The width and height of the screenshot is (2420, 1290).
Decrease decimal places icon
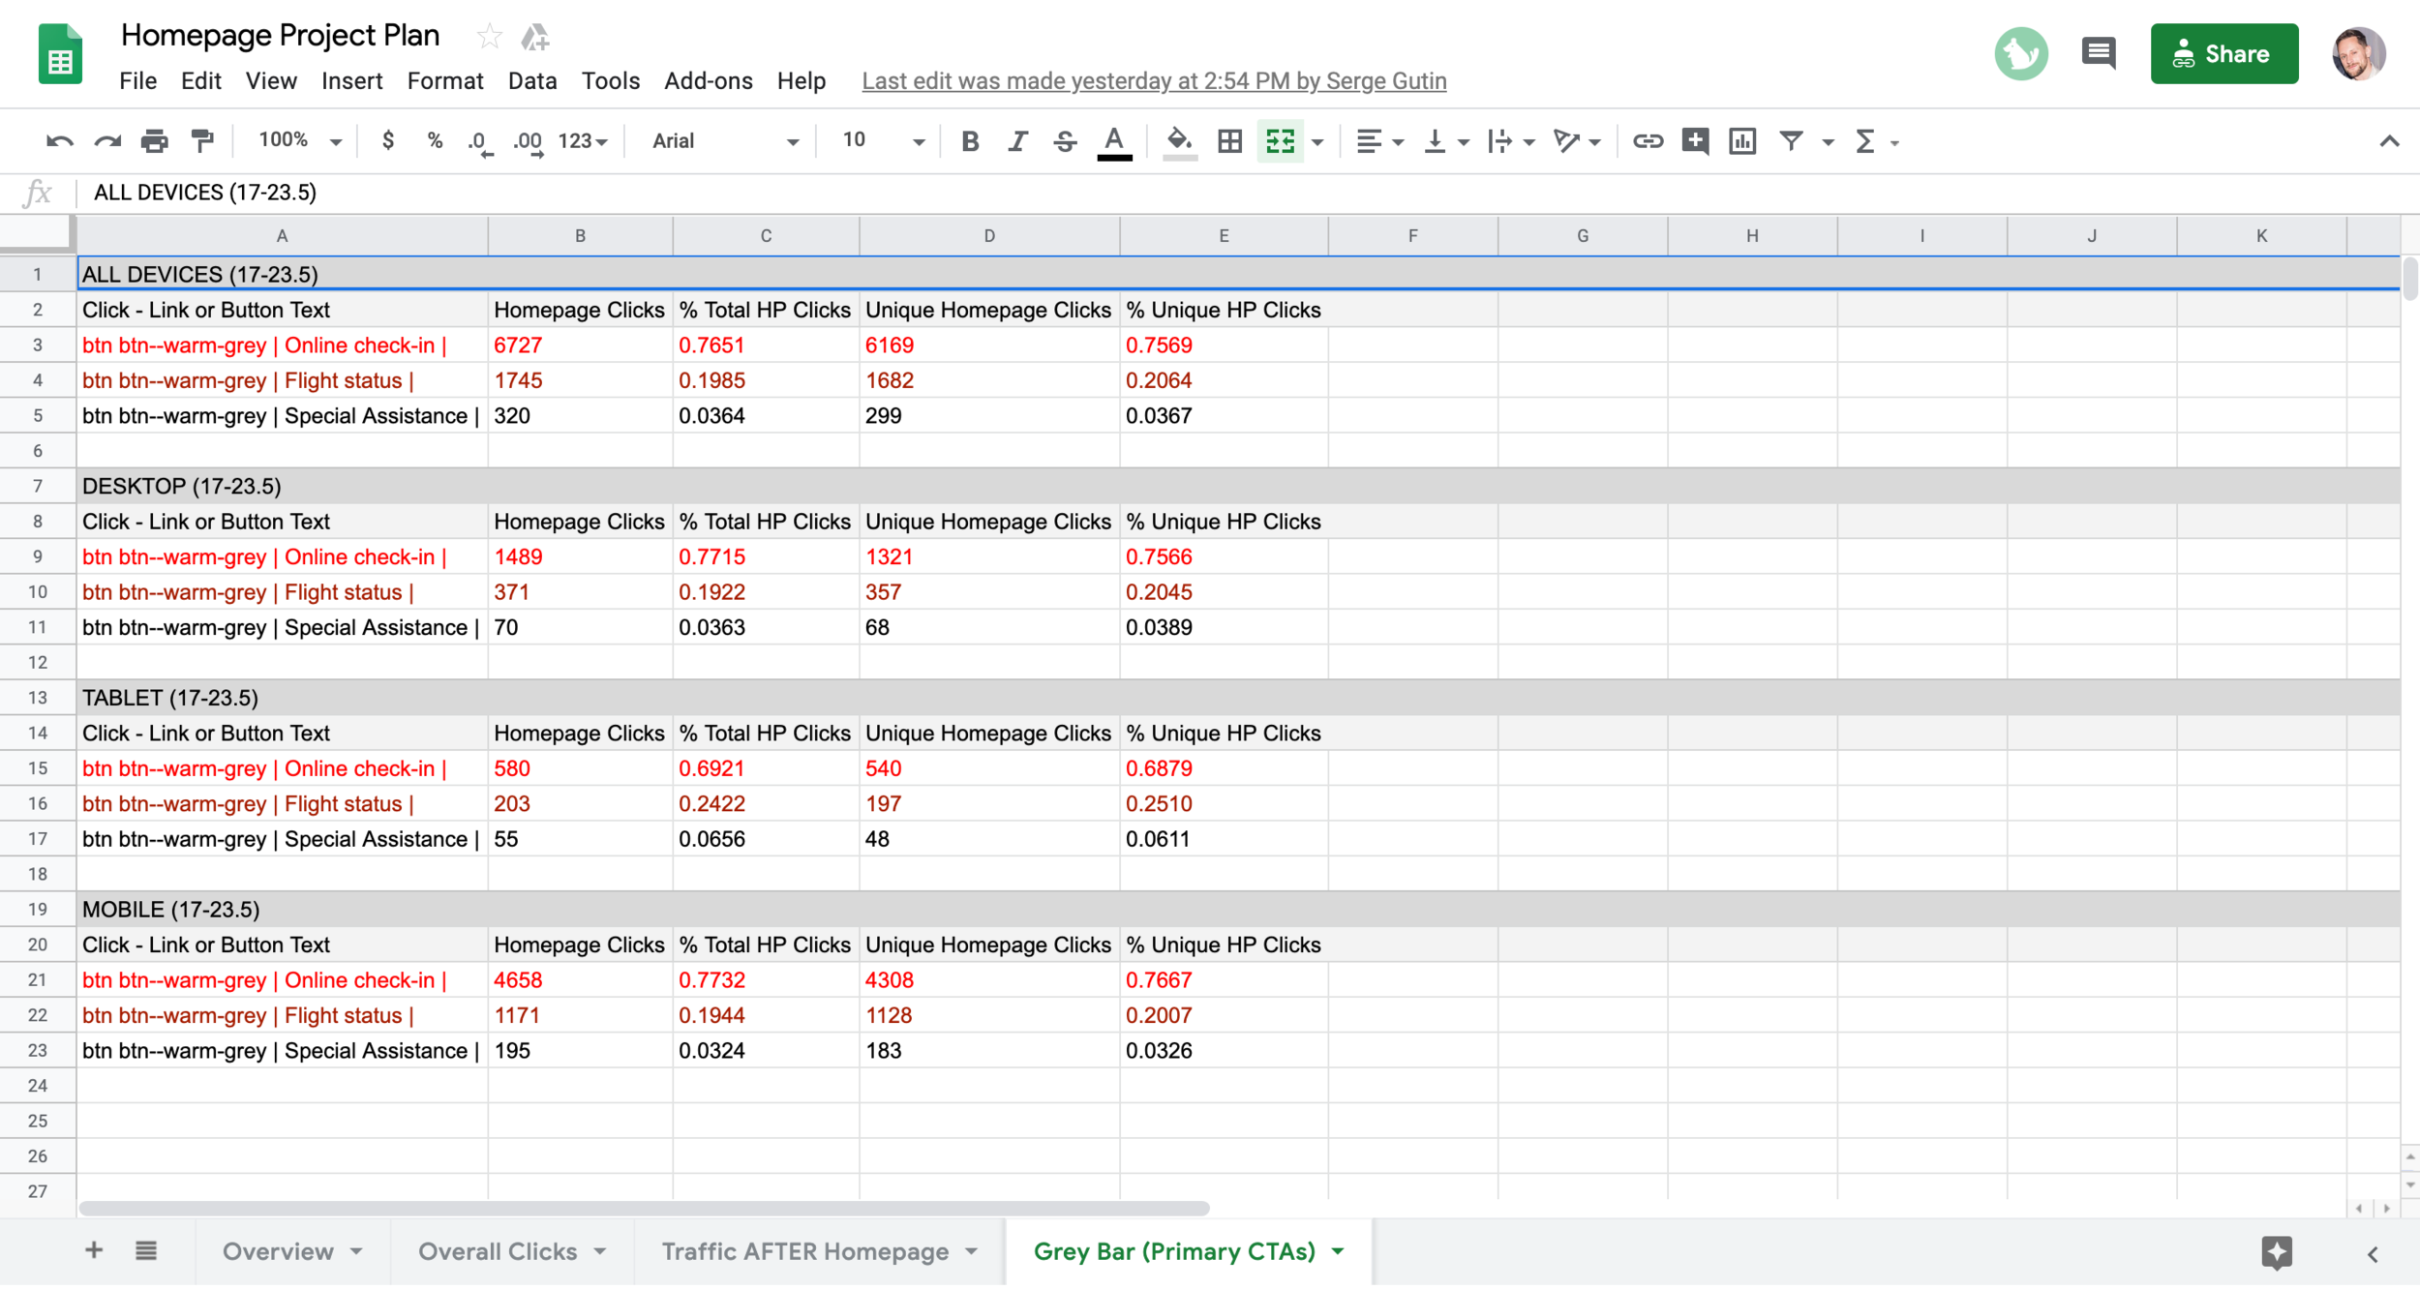tap(480, 142)
